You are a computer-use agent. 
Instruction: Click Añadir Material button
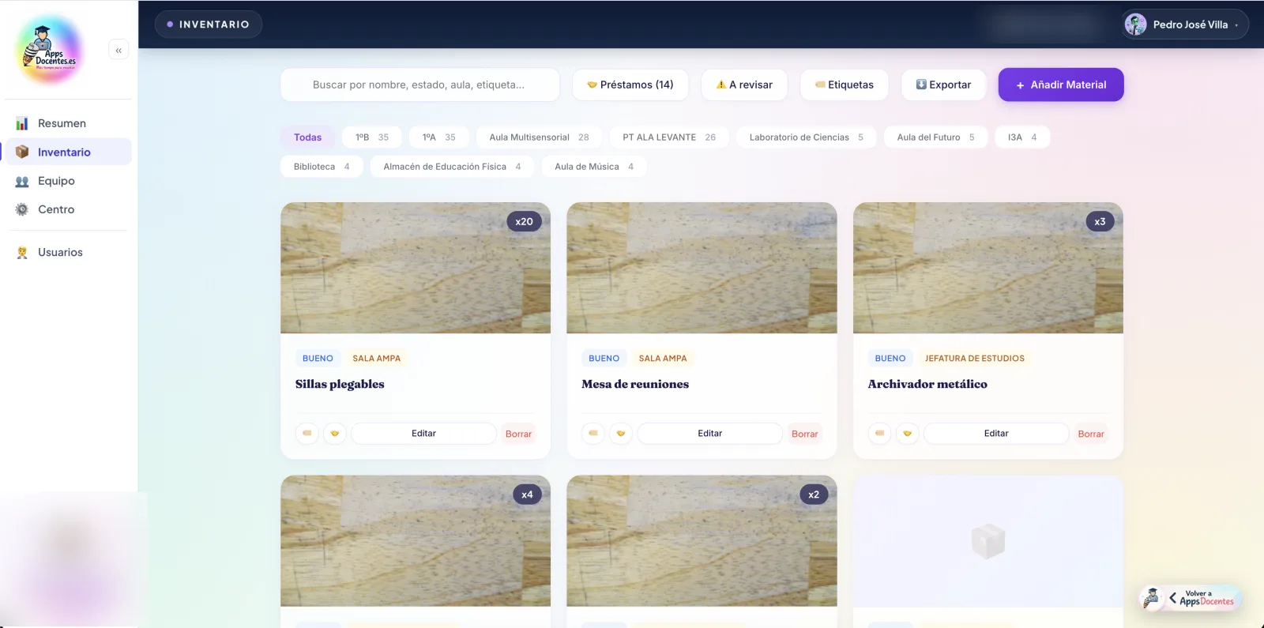(1061, 85)
